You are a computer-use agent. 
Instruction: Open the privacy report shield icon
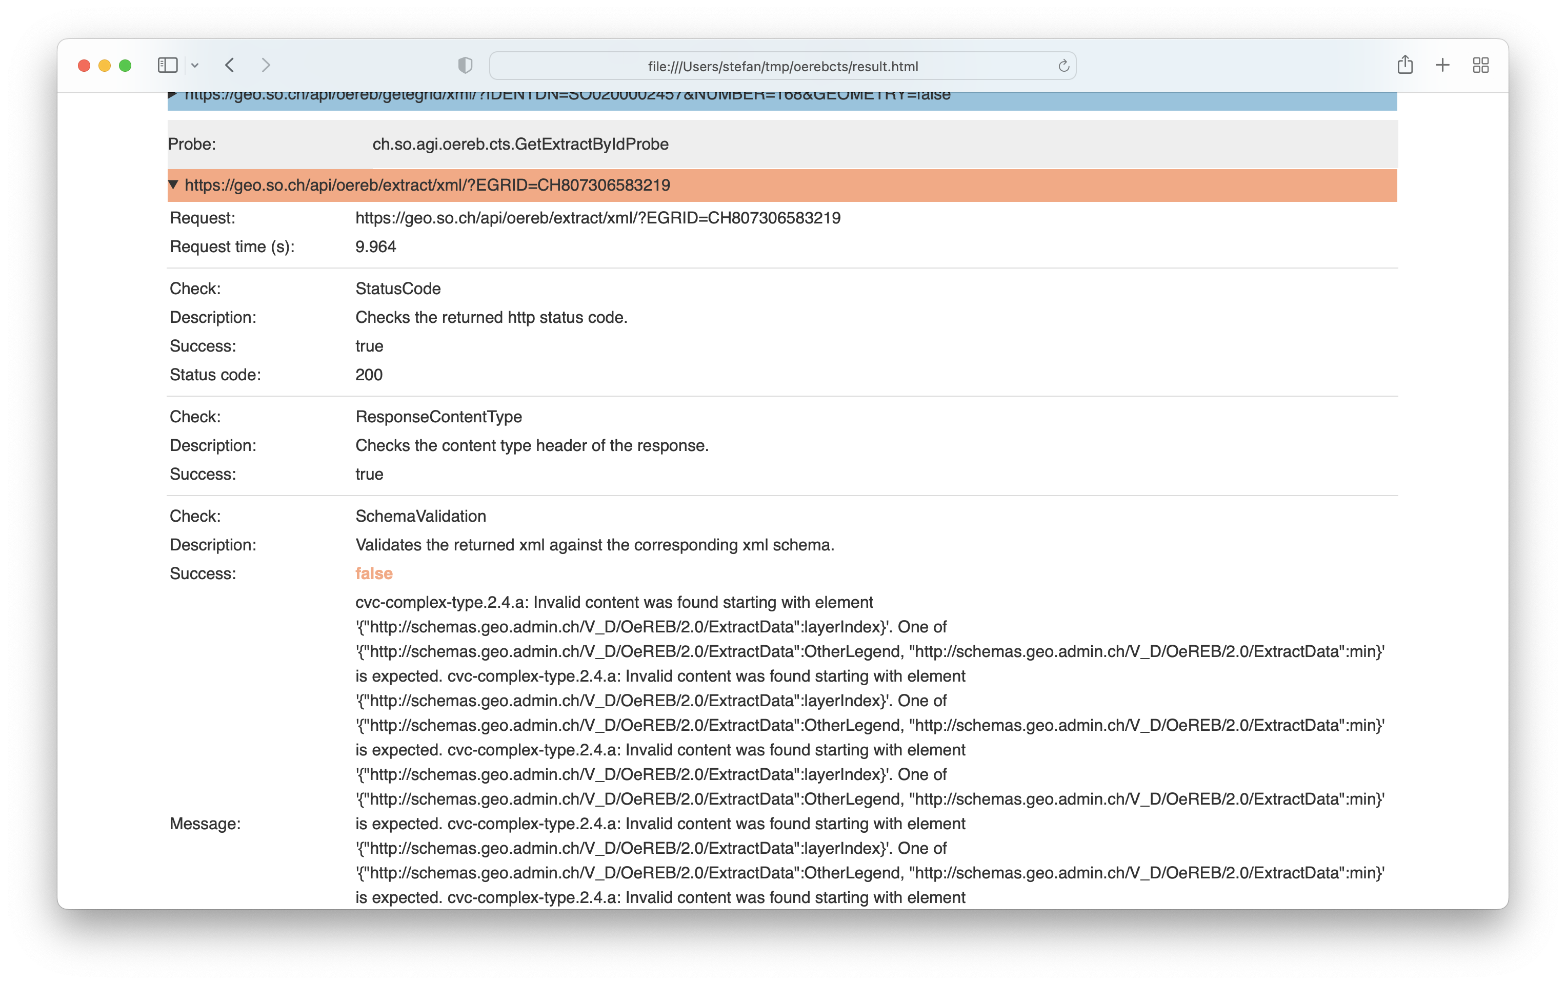(x=465, y=65)
